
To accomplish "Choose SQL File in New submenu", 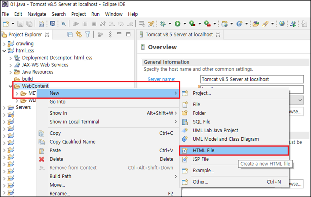I will click(234, 122).
